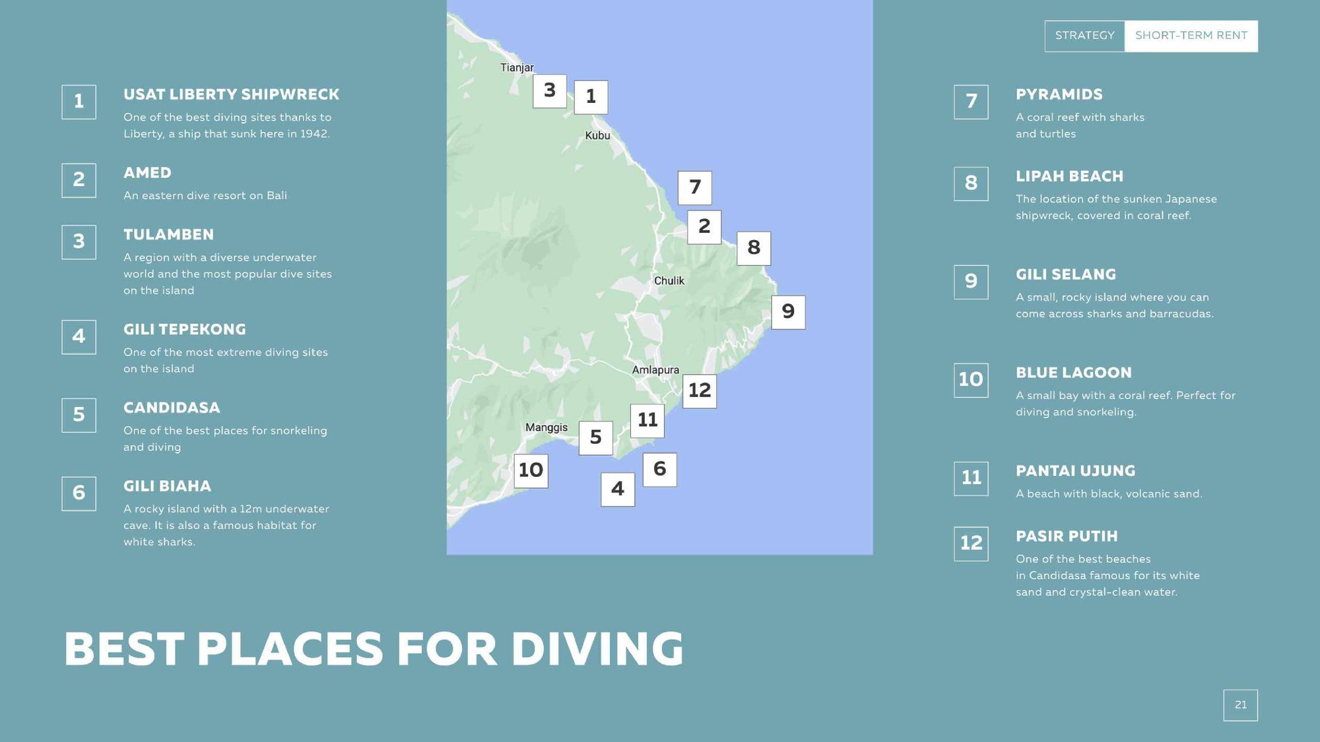Click the GILI TEPEKONG heading
Viewport: 1320px width, 742px height.
(x=185, y=330)
